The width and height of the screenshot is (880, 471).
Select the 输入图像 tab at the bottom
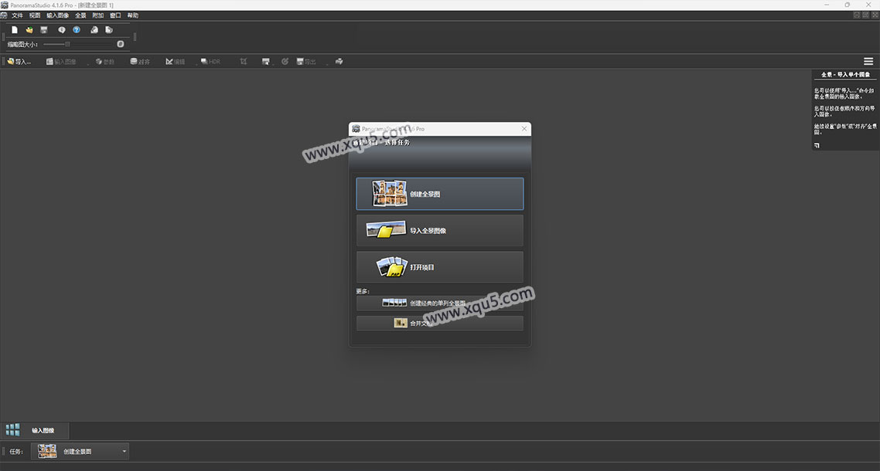tap(35, 431)
